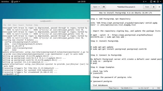Open the terminal File menu
The width and height of the screenshot is (163, 91).
[x=5, y=25]
